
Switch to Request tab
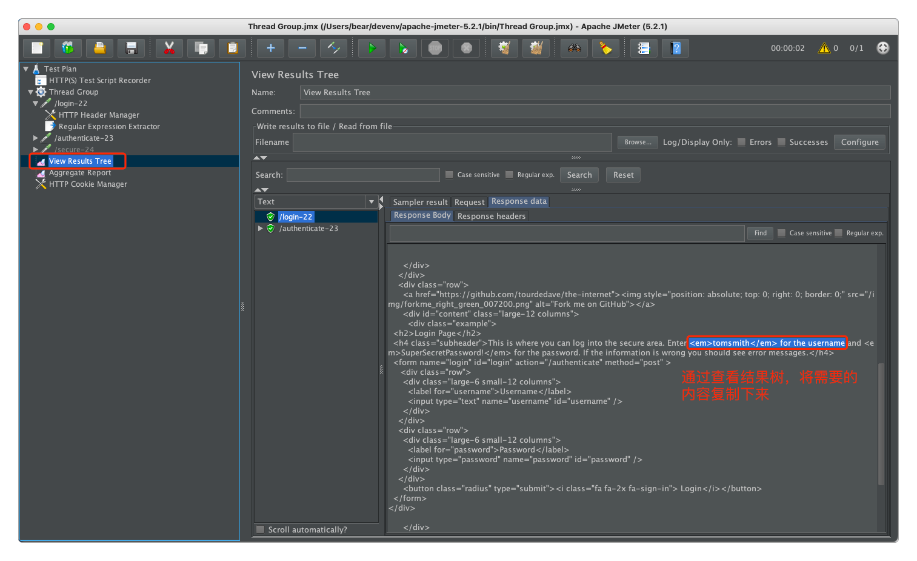click(x=470, y=202)
